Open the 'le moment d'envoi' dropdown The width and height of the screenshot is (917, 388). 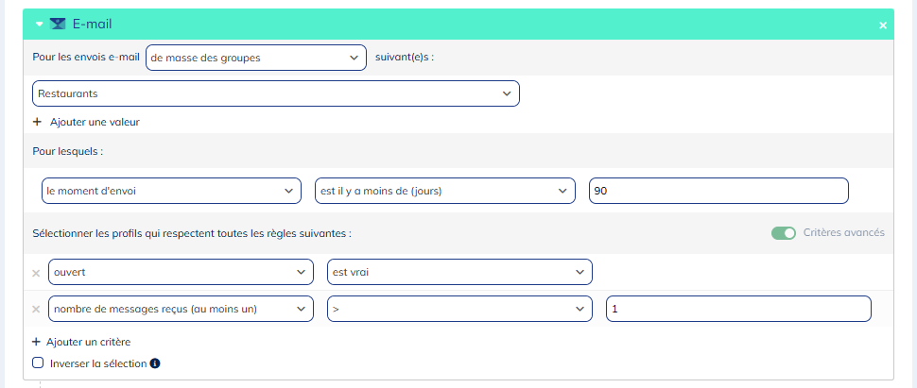[x=170, y=191]
